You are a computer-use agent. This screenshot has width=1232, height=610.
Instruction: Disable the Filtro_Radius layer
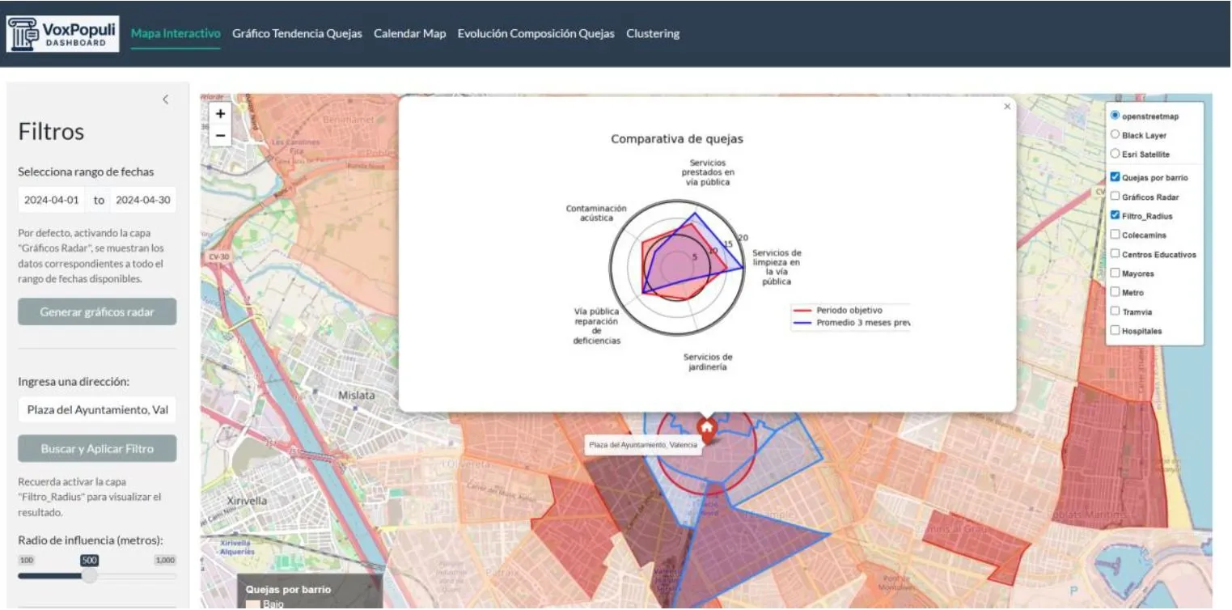1116,215
